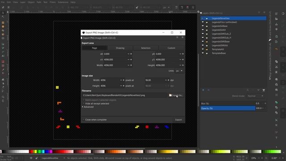Screen dimensions: 286x161
Task: Select the Node edit tool
Action: click(x=3, y=17)
